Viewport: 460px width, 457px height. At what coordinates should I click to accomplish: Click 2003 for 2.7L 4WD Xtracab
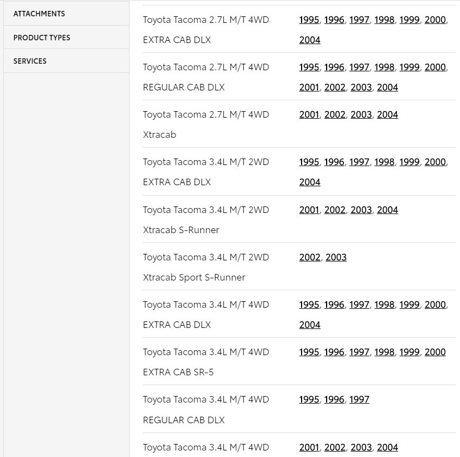click(x=361, y=114)
